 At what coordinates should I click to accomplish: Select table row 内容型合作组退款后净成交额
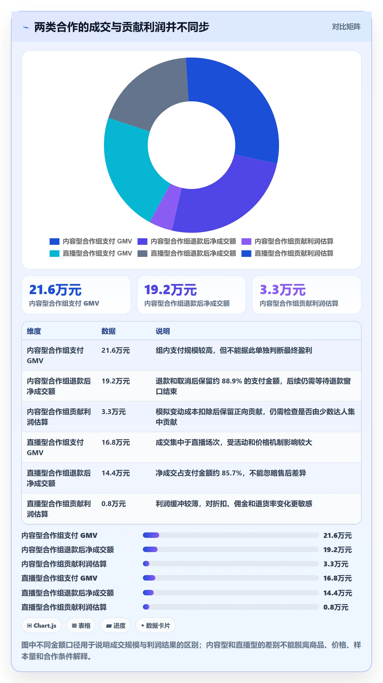pos(191,386)
